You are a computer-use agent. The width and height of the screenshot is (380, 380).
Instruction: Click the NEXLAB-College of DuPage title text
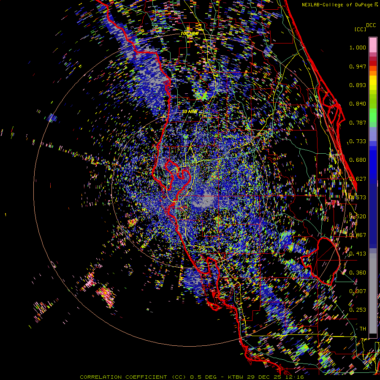(339, 5)
